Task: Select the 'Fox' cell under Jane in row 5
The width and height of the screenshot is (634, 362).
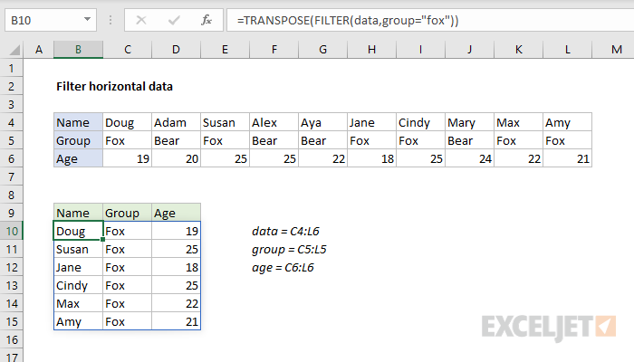Action: [371, 140]
